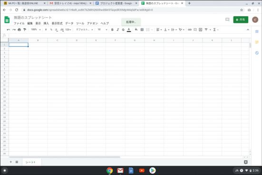The width and height of the screenshot is (262, 175).
Task: Open the fill color bucket icon
Action: pos(136,29)
